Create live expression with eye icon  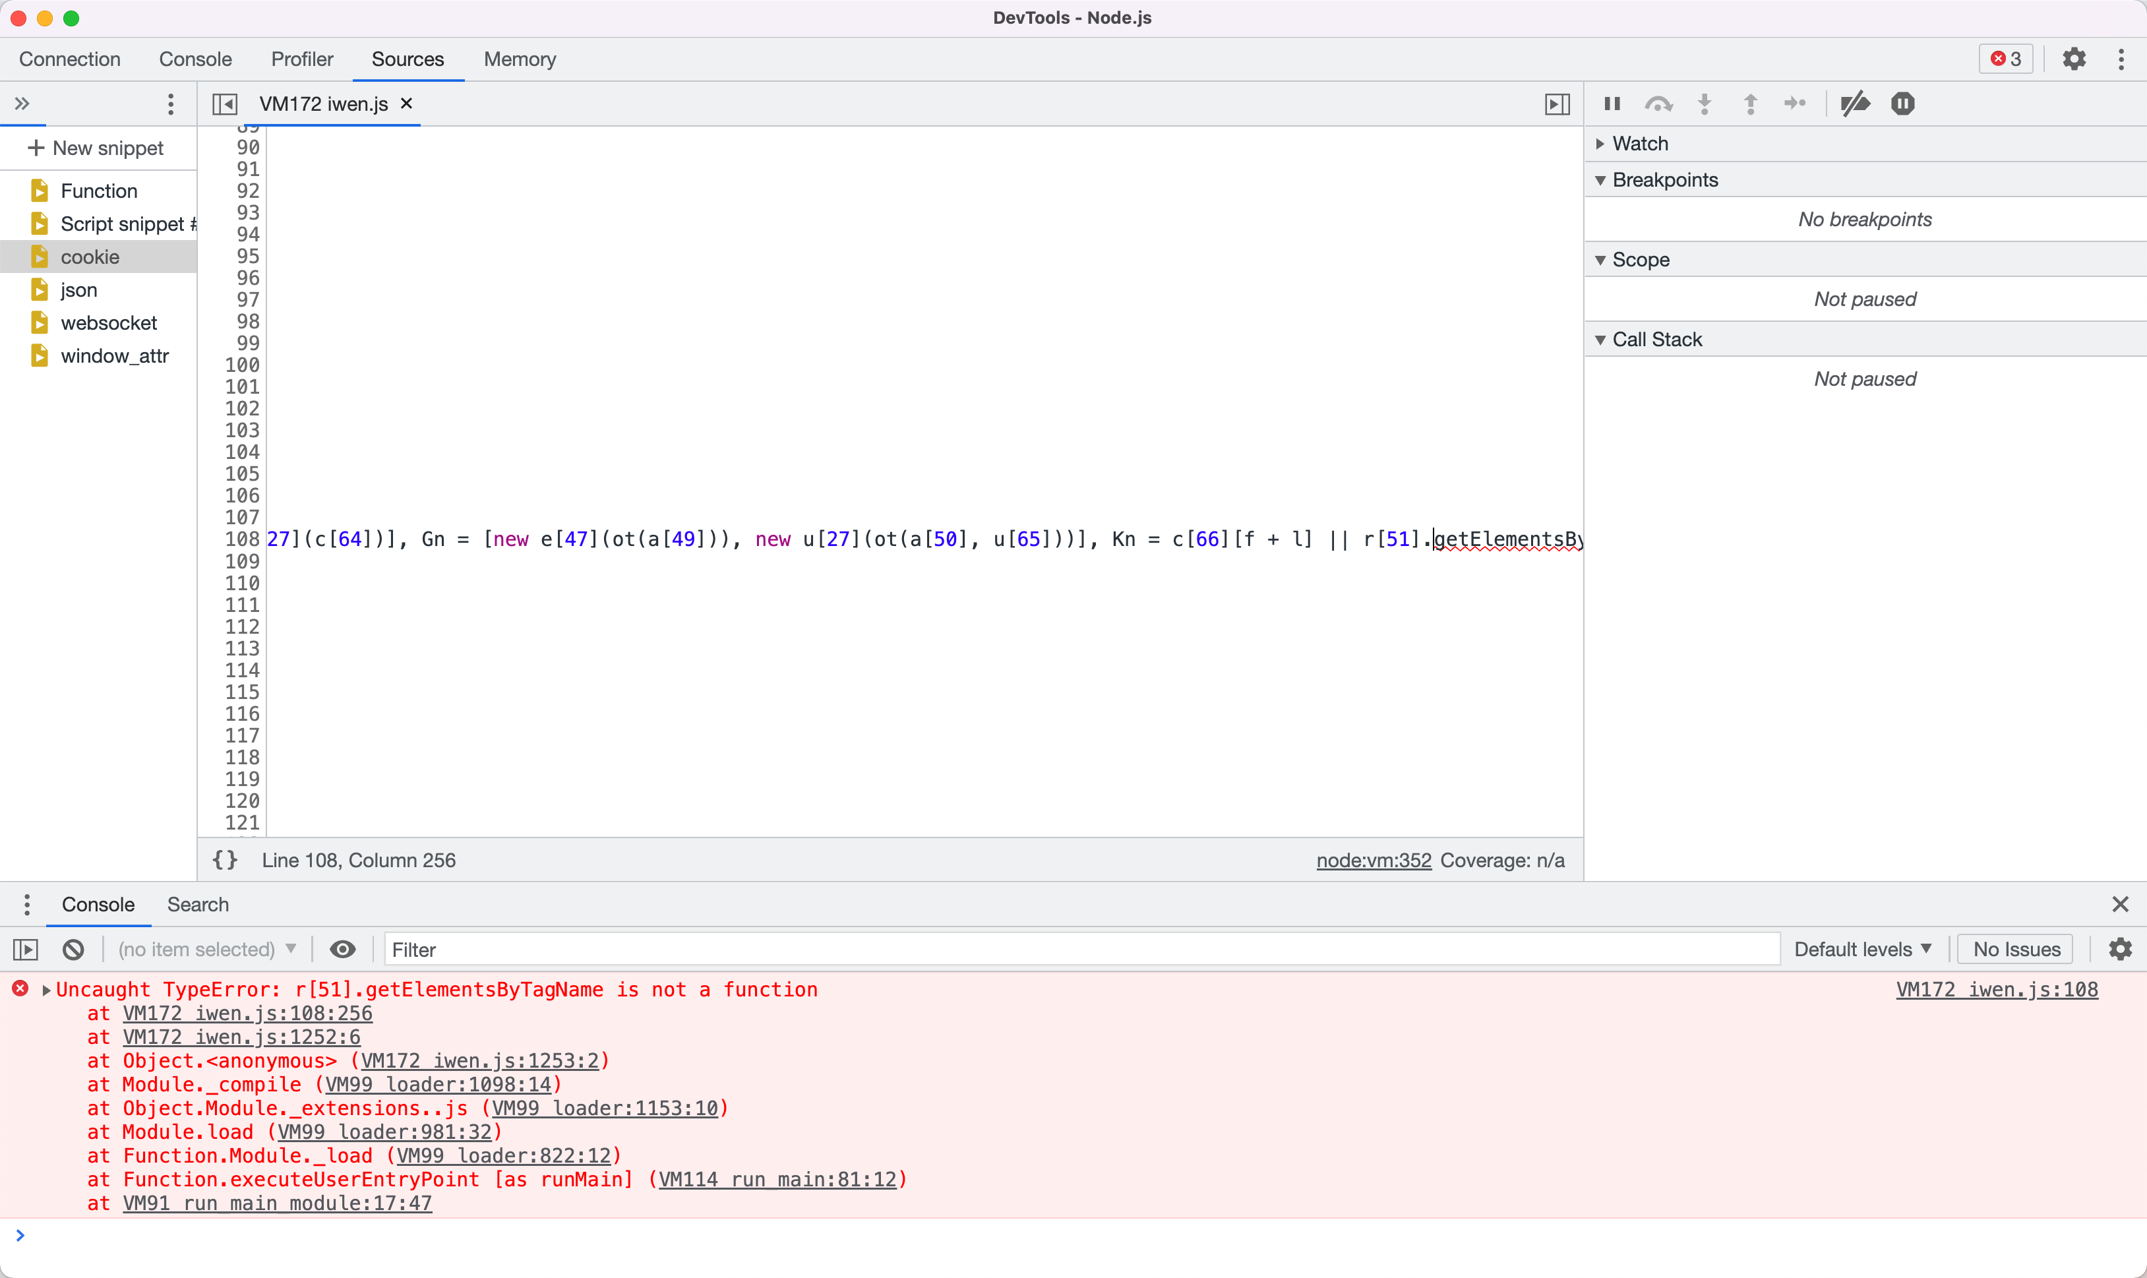pos(343,949)
